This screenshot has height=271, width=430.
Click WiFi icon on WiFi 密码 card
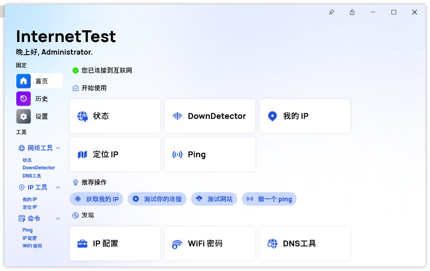177,244
